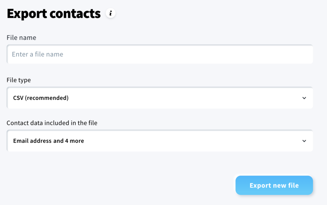
Task: Click the blue export action at bottom right
Action: pyautogui.click(x=274, y=185)
